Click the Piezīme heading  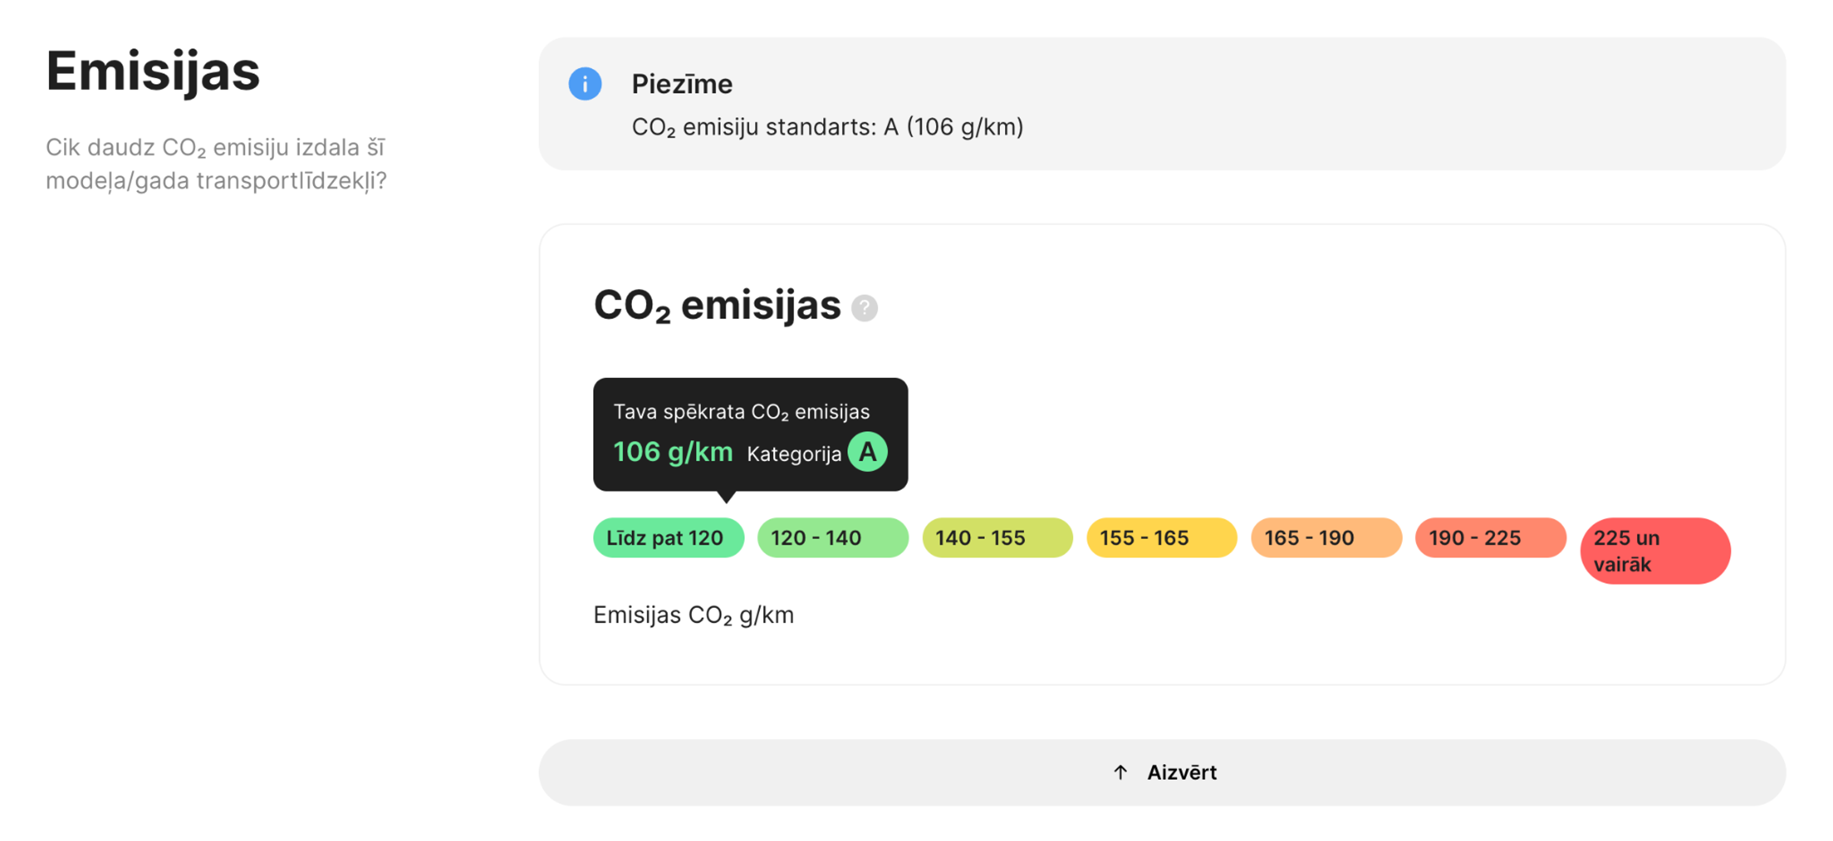point(682,83)
